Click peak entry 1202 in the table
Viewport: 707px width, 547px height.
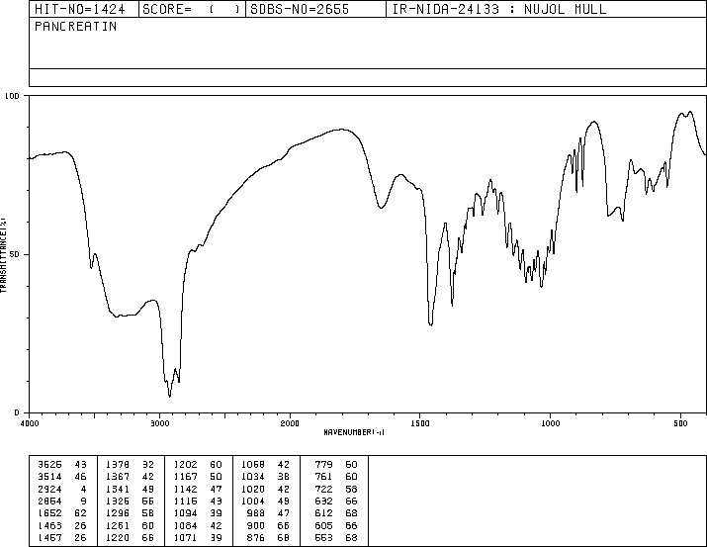click(185, 465)
